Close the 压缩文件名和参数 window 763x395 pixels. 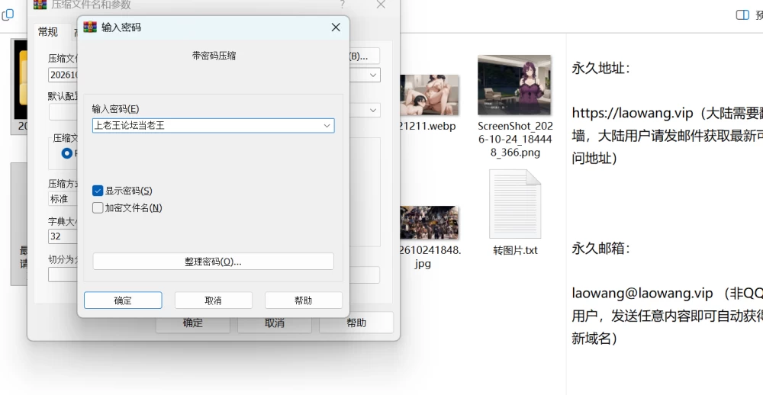(381, 5)
